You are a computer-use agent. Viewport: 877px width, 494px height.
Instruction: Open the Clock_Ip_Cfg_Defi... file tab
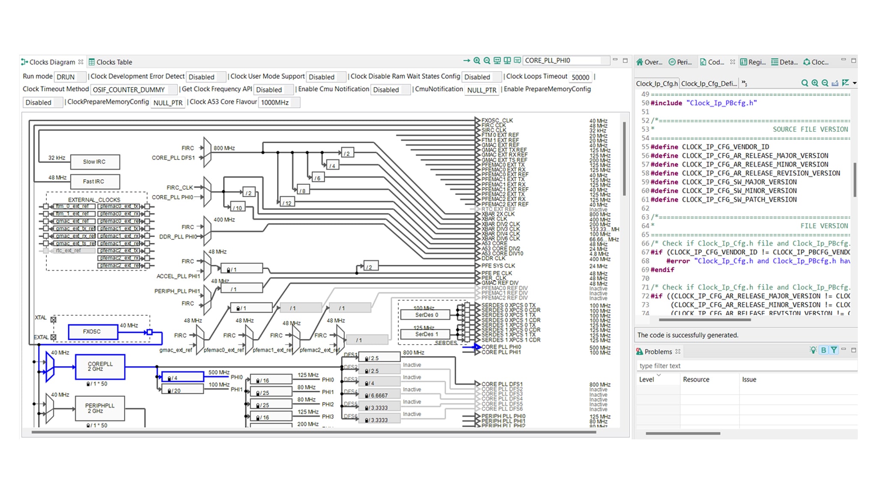(x=709, y=84)
